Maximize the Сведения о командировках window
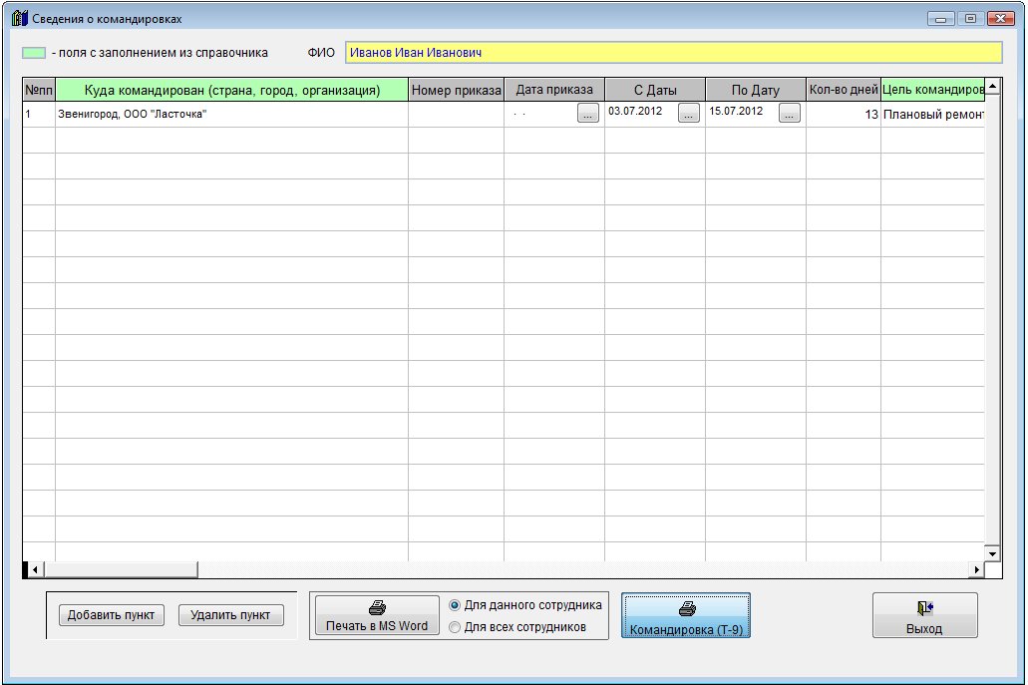 (971, 18)
